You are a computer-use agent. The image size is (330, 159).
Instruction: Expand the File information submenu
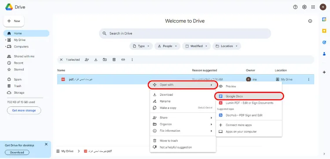point(183,130)
